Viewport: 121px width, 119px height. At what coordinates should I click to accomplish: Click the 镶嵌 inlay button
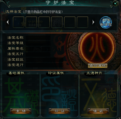98,111
